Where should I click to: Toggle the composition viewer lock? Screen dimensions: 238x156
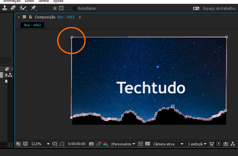(30, 17)
